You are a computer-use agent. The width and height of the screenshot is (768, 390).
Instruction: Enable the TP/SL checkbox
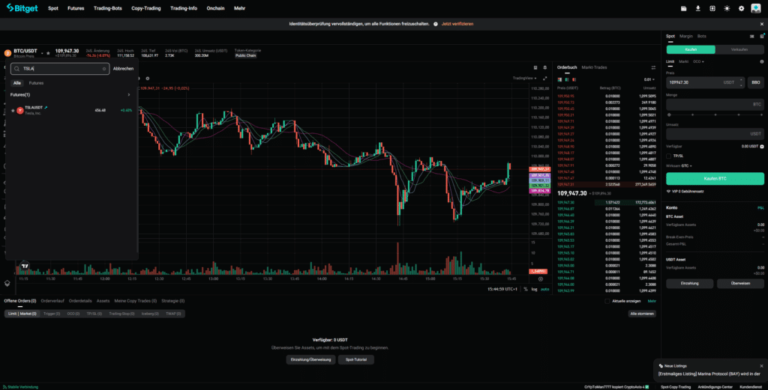point(668,156)
